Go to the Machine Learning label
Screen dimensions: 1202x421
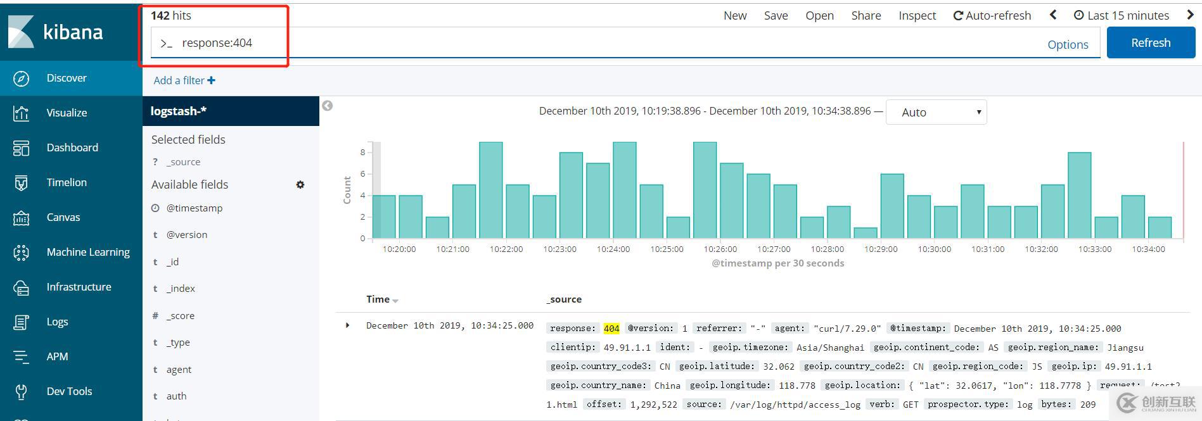(x=88, y=252)
